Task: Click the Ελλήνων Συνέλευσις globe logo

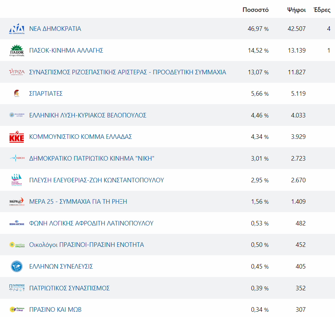Action: pyautogui.click(x=17, y=266)
